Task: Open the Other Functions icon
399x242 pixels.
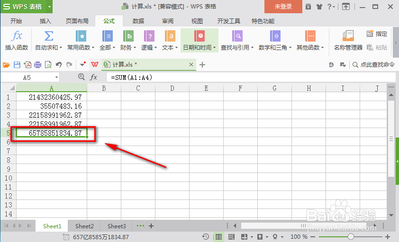Action: coord(310,36)
